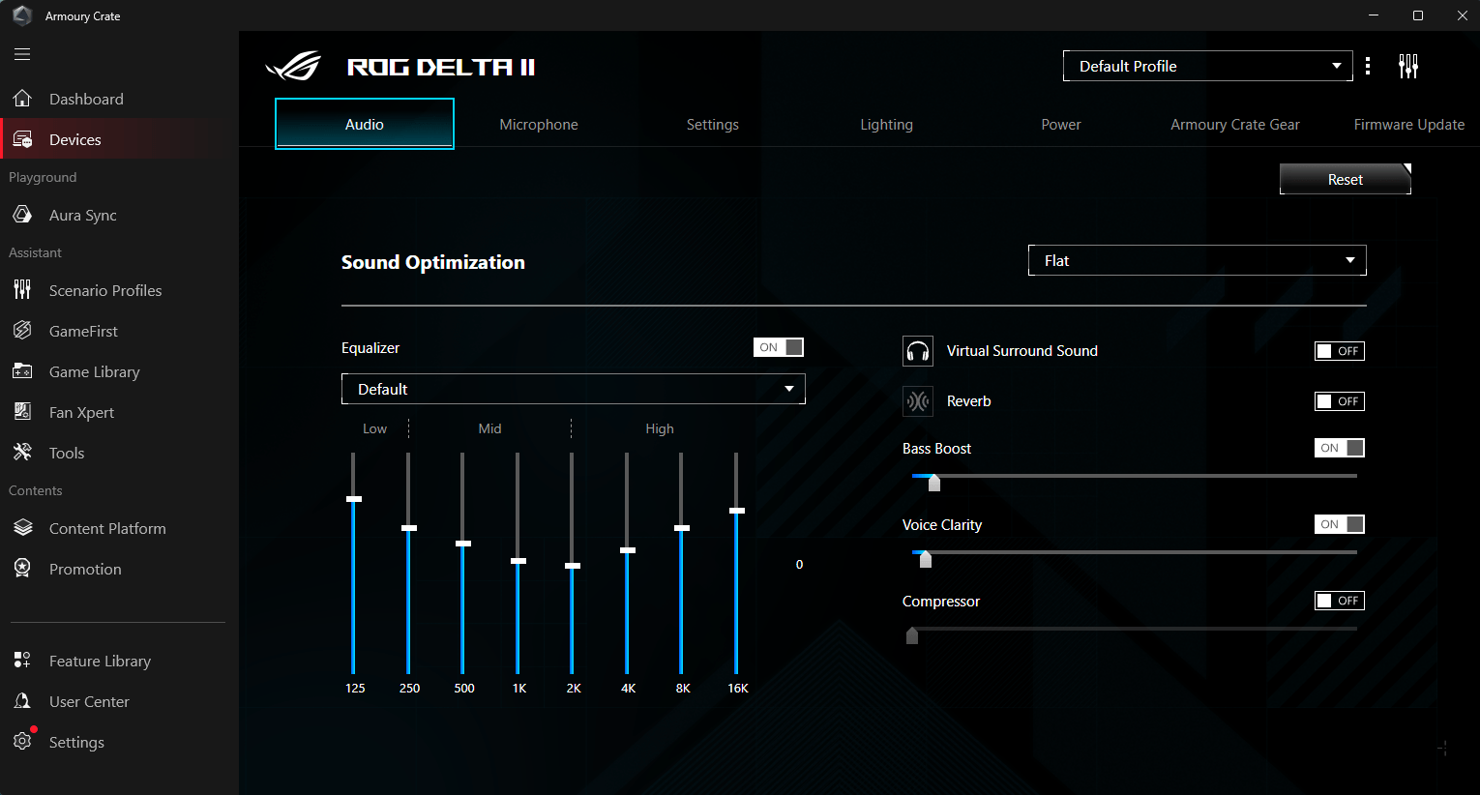This screenshot has width=1480, height=795.
Task: Open the hamburger navigation menu
Action: click(x=22, y=54)
